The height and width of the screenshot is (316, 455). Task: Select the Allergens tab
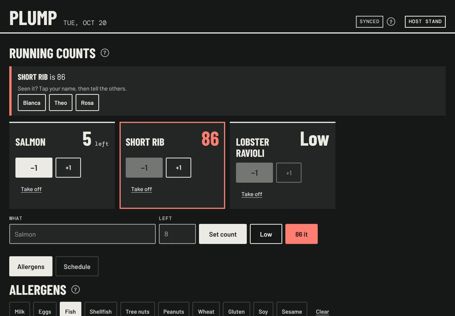point(31,266)
